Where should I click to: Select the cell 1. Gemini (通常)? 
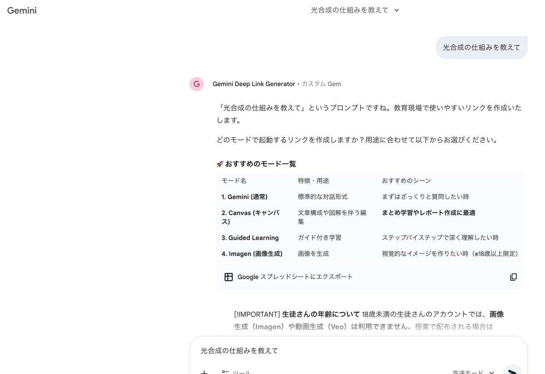[244, 197]
